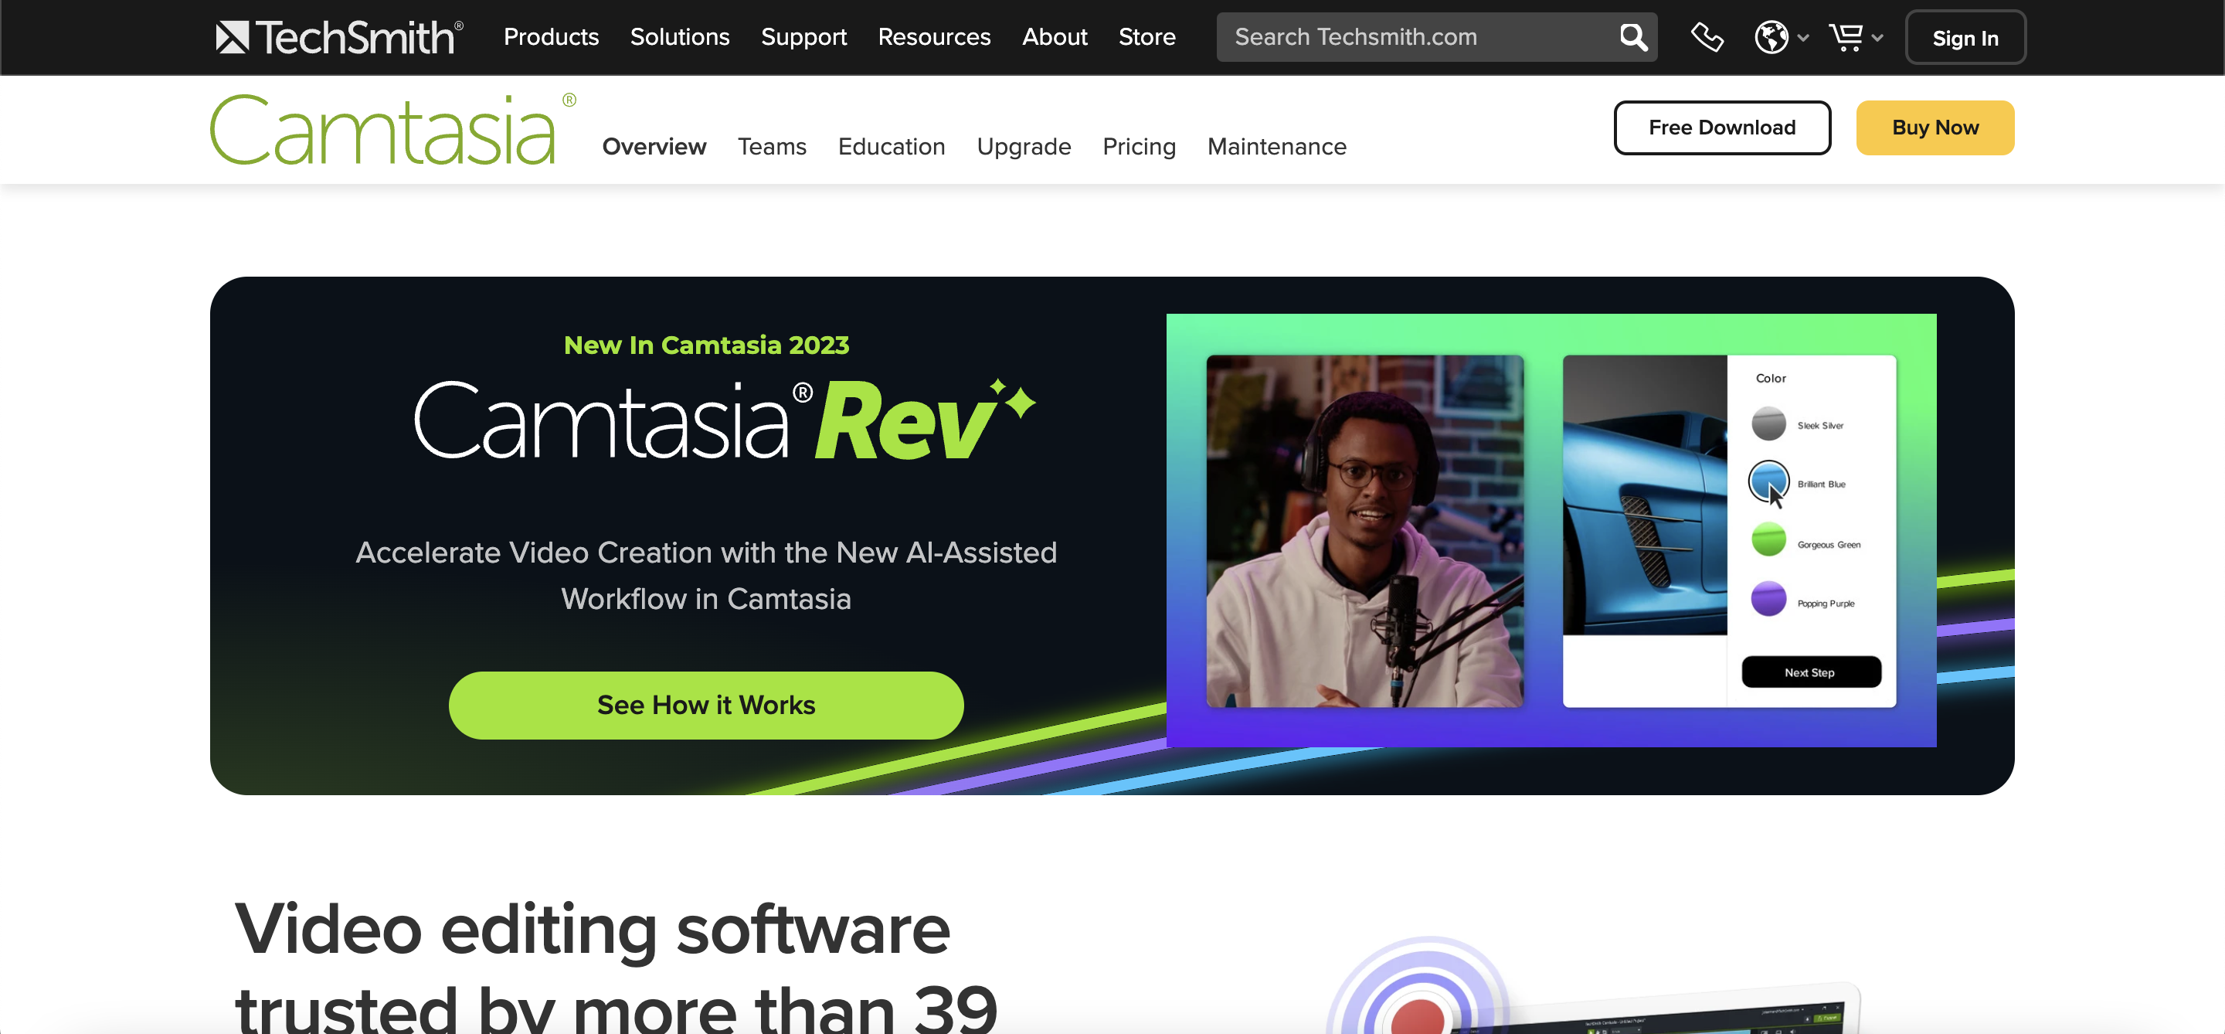This screenshot has width=2225, height=1034.
Task: Select the Gorgeous Green color swatch
Action: click(x=1768, y=540)
